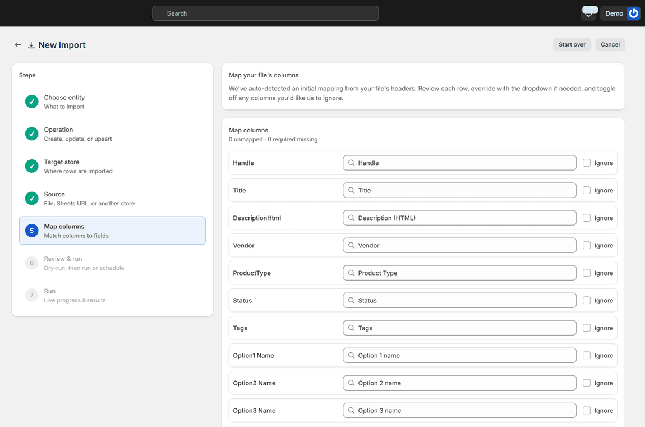
Task: Tick Ignore checkbox for Option1 Name row
Action: 587,355
